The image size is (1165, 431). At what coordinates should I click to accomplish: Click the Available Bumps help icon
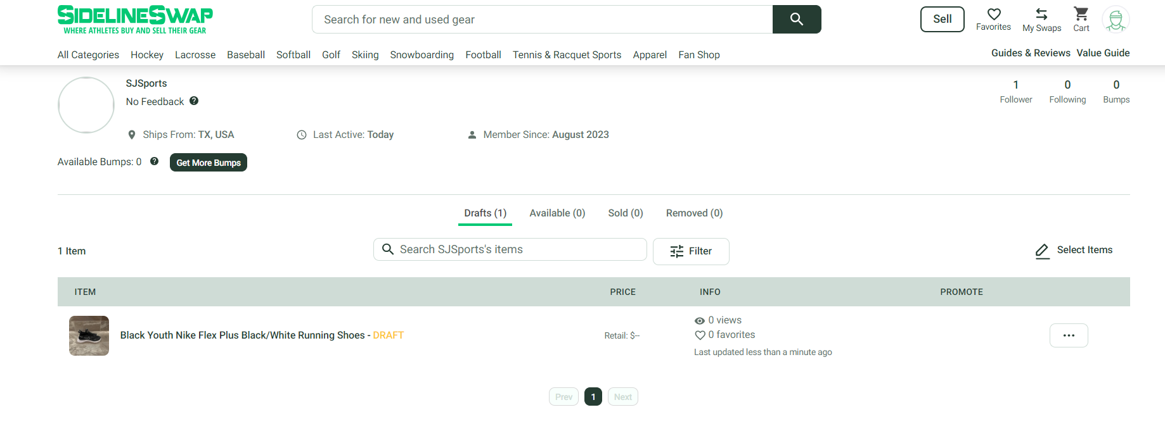(154, 161)
